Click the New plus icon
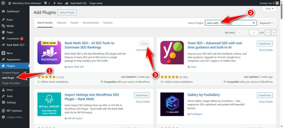 [54, 3]
